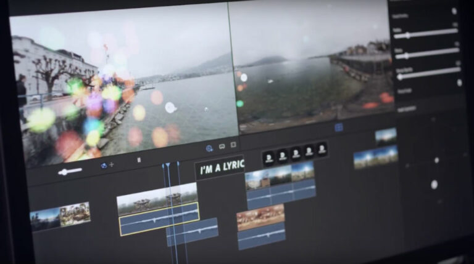
Task: Click the blue grid layout icon under the right preview
Action: coord(339,128)
